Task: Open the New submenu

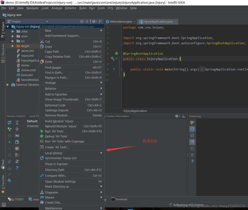Action: (x=72, y=31)
